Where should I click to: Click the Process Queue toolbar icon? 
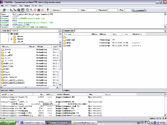tap(31, 10)
